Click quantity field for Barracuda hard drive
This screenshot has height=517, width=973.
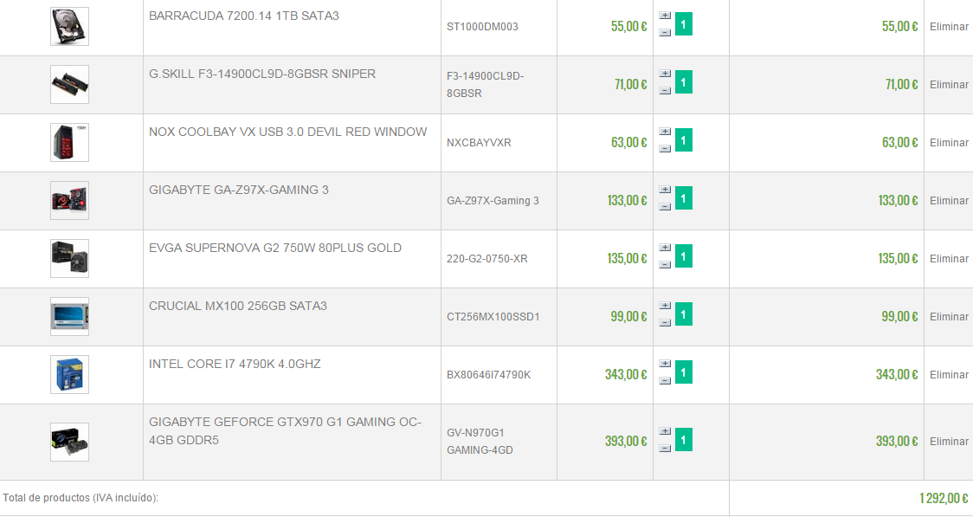[x=683, y=24]
